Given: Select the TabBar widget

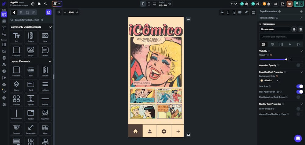Looking at the screenshot, I should (x=31, y=115).
